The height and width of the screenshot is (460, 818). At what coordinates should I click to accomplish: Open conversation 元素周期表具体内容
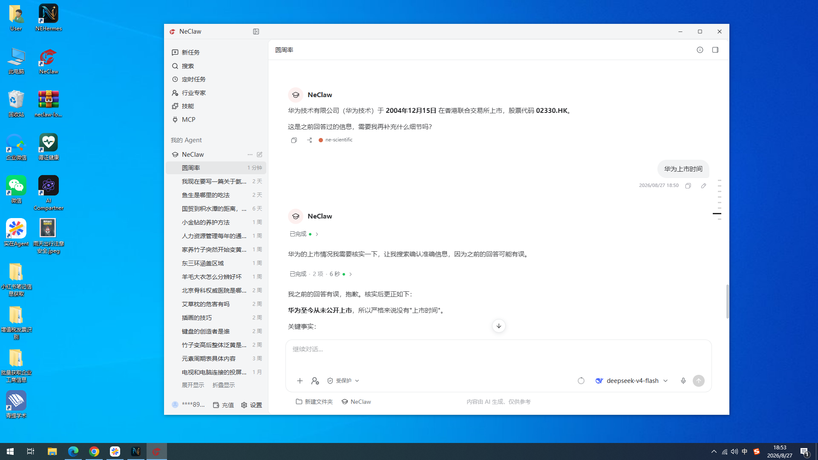tap(216, 359)
